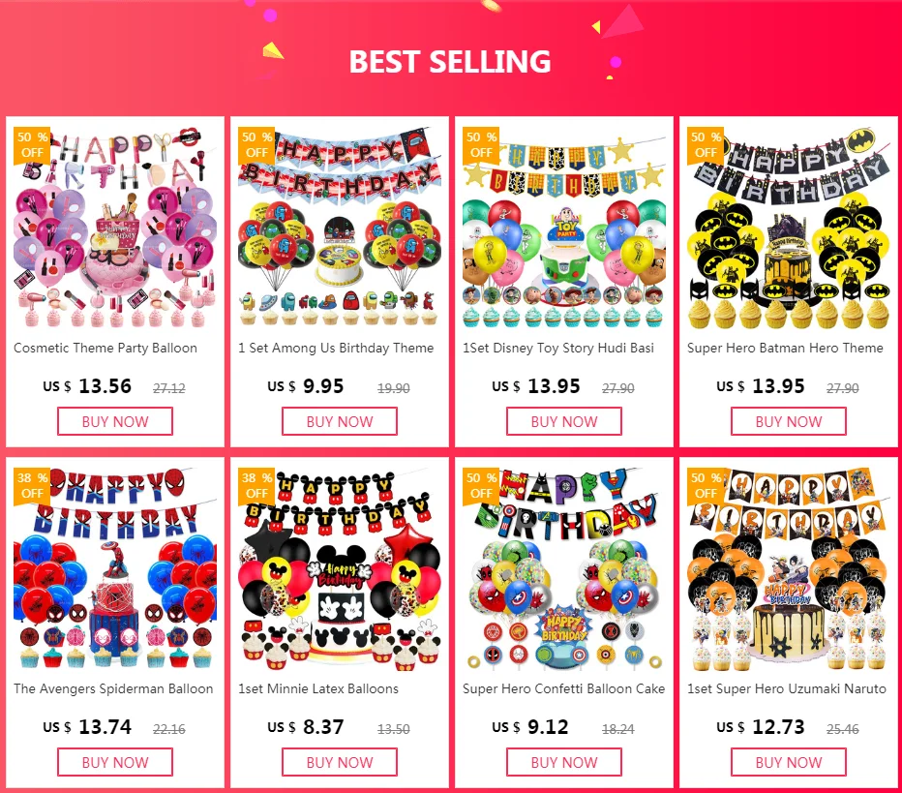
Task: Open title link Super Hero Batman Hero Theme
Action: (785, 348)
